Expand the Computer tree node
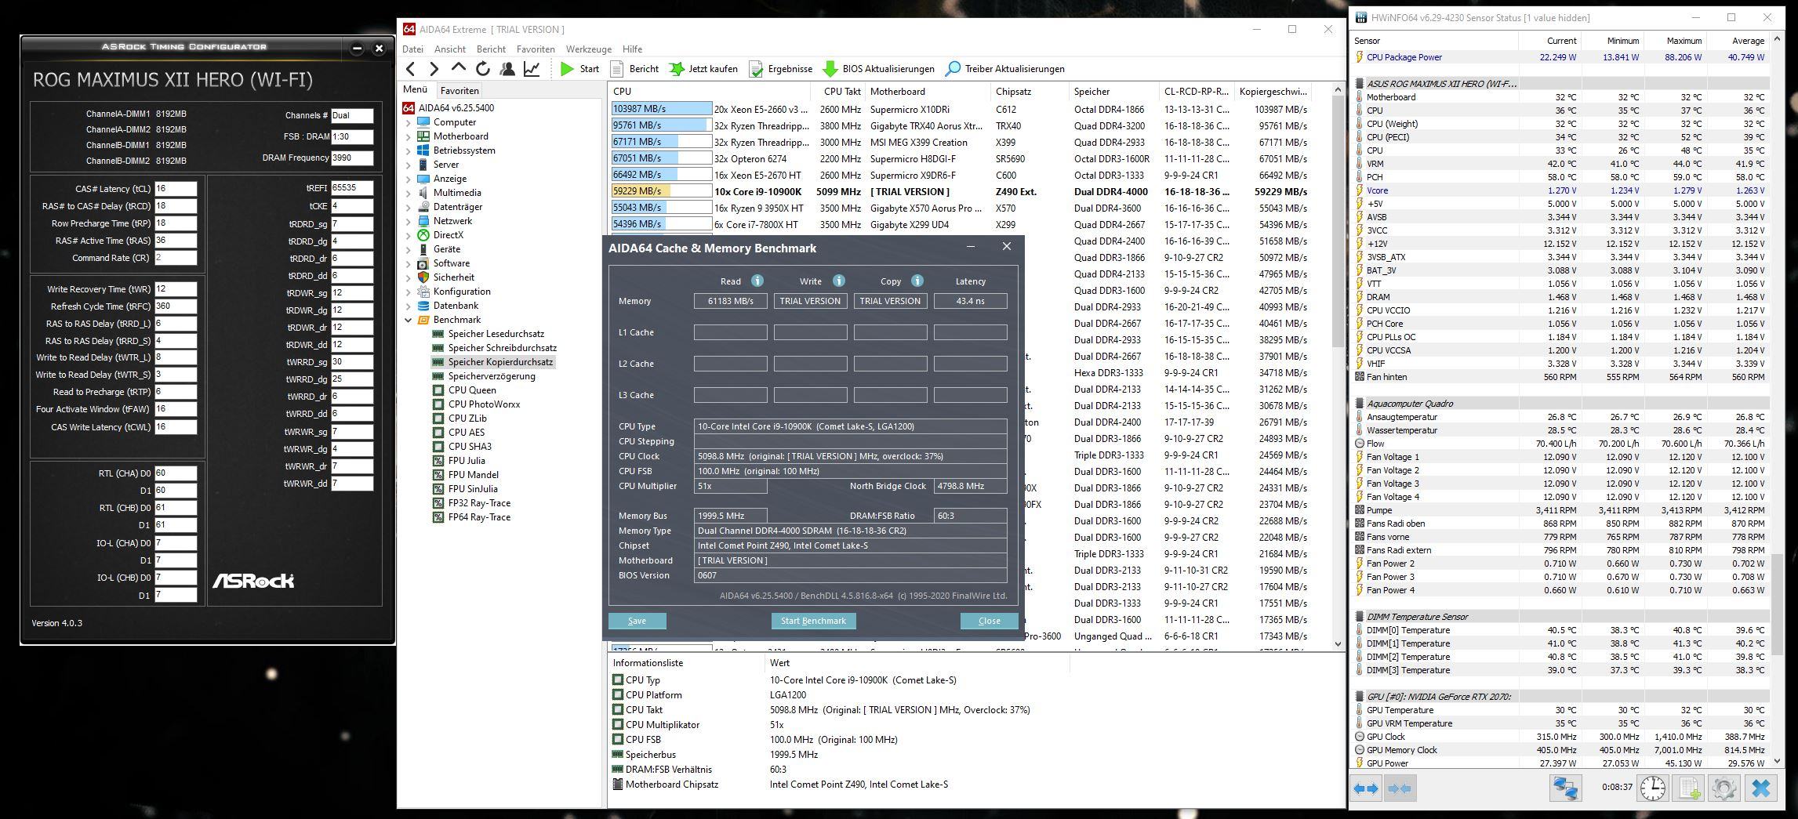 (409, 122)
